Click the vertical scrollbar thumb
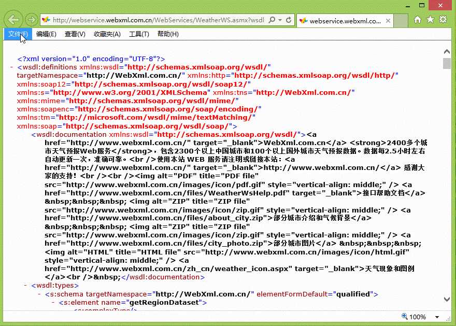This screenshot has width=456, height=326. [x=447, y=63]
